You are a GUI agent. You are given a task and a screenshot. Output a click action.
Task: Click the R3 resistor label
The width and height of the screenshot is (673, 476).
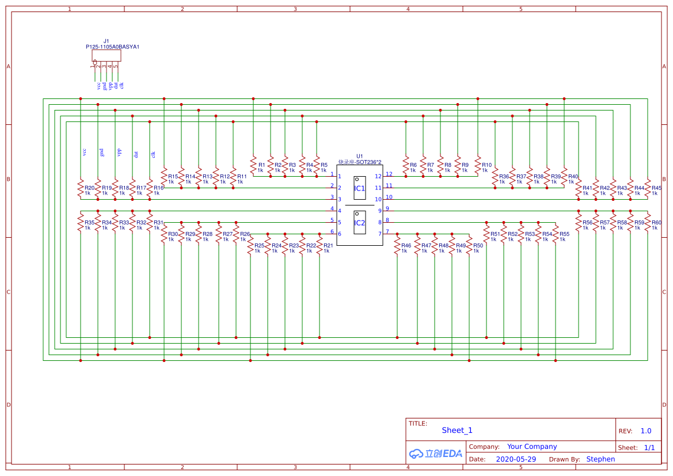[x=292, y=165]
